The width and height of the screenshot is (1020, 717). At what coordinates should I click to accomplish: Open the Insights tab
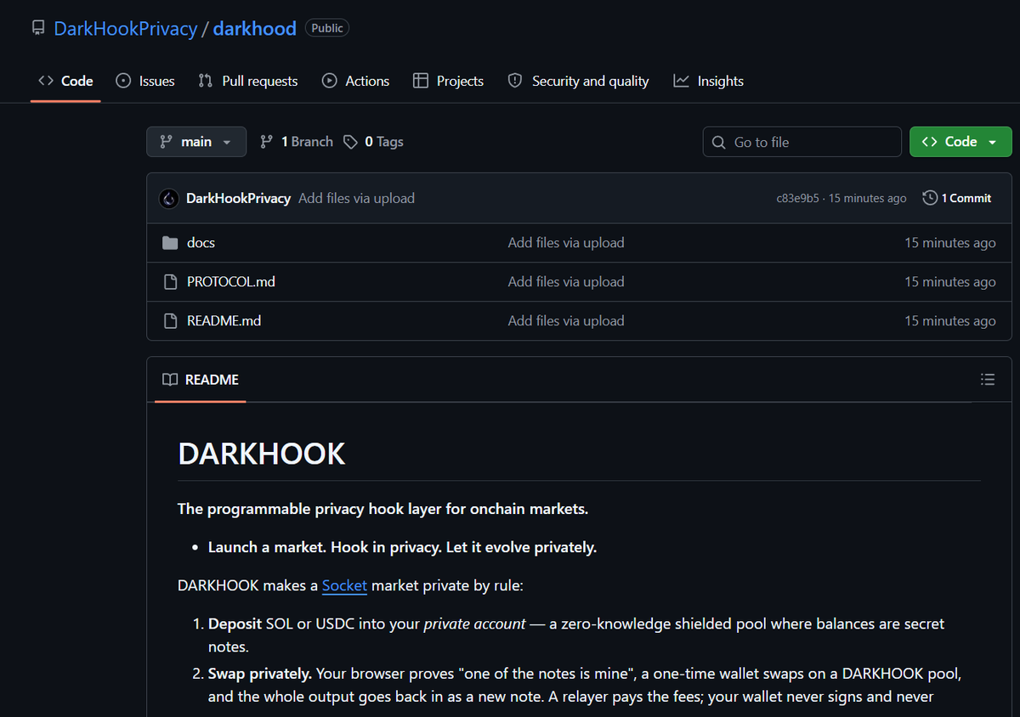(708, 81)
